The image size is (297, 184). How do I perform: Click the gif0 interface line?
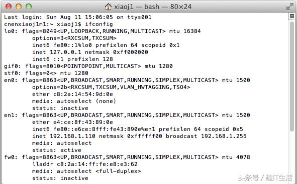tap(88, 66)
